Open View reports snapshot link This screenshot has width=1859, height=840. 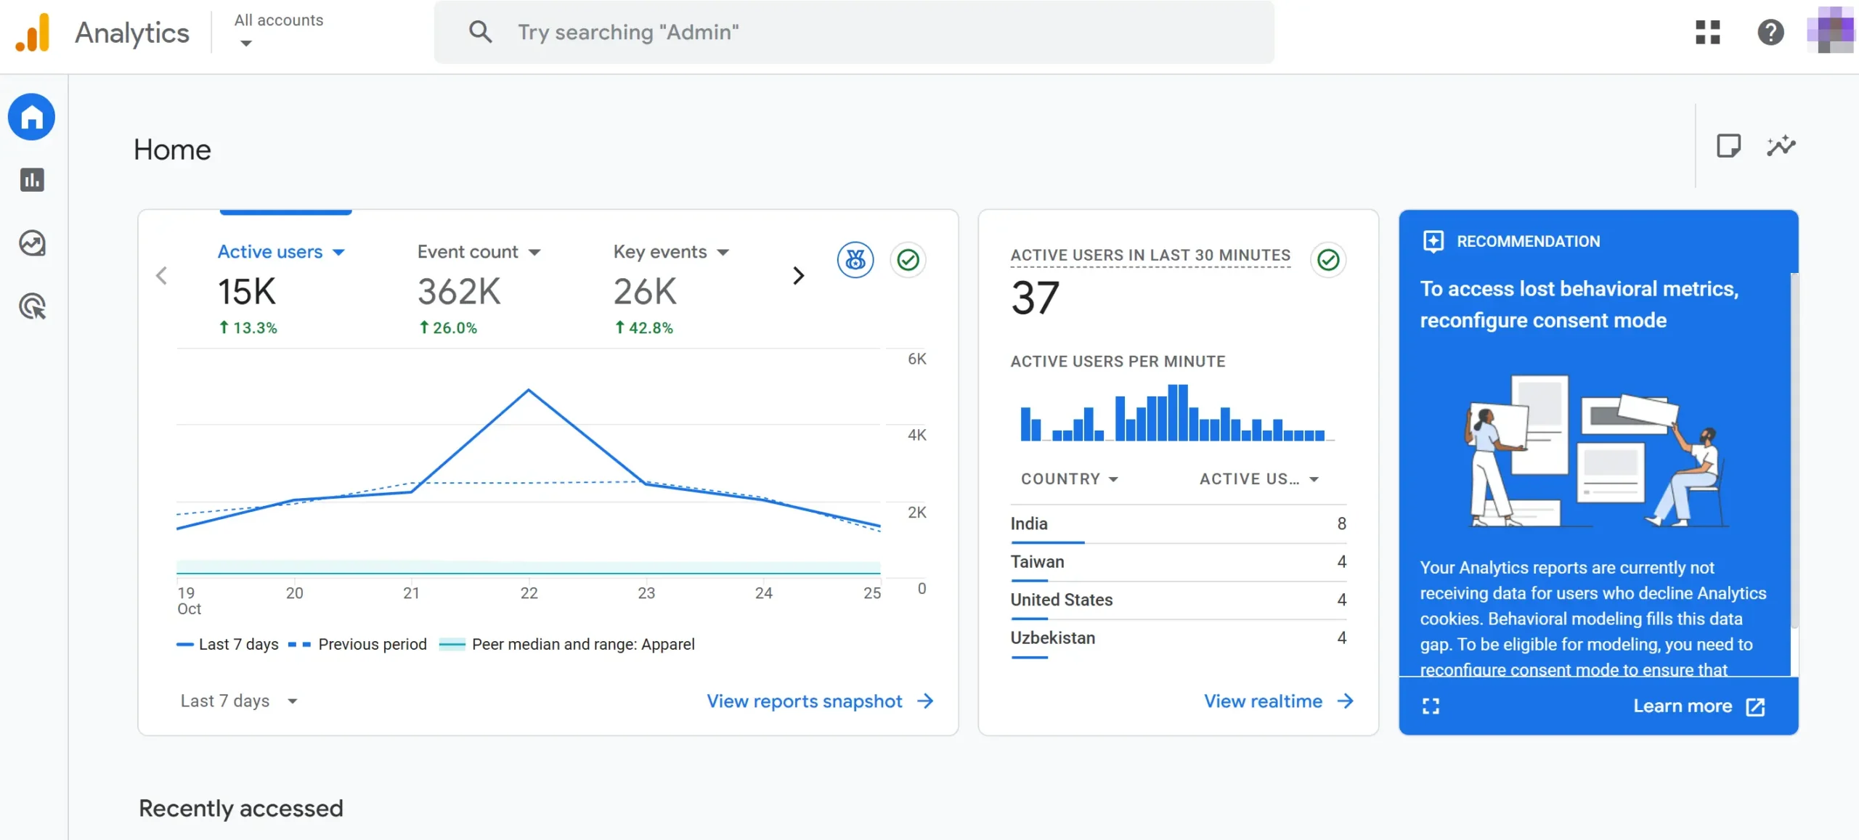pos(803,701)
